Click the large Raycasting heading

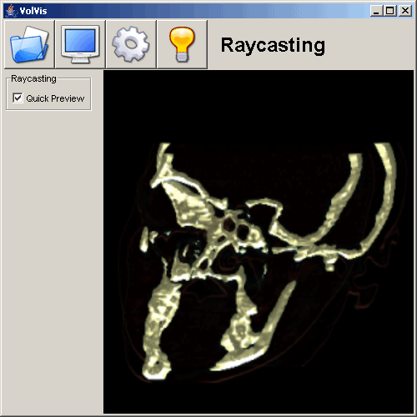(x=273, y=45)
